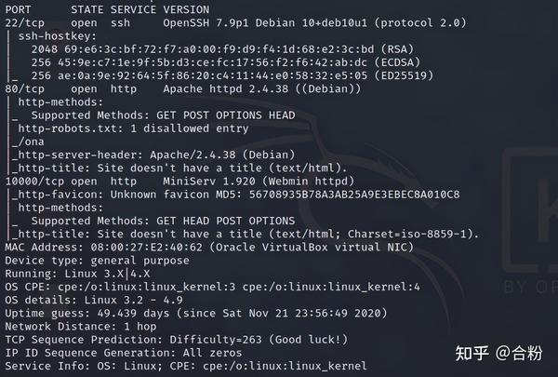Click the Device type general purpose line
Screen dimensions: 558x377
(x=97, y=260)
